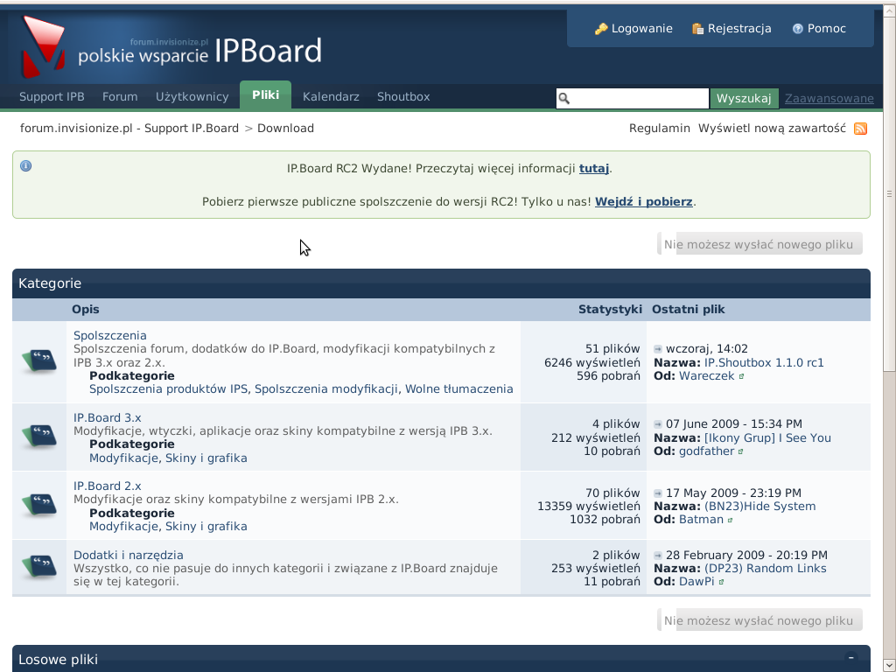Open the profile icon next to Wareczek
Viewport: 896px width, 672px height.
(x=742, y=376)
